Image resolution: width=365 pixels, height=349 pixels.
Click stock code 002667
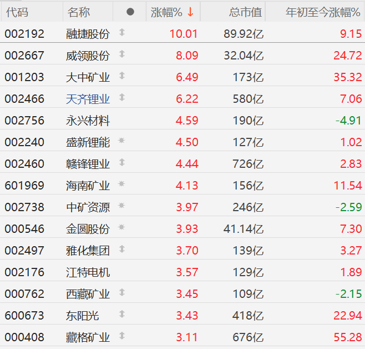(x=24, y=56)
